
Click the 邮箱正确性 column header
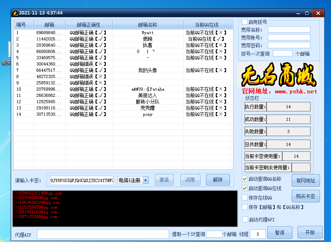click(89, 25)
